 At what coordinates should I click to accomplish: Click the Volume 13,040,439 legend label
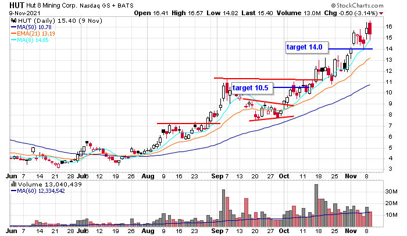coord(50,185)
